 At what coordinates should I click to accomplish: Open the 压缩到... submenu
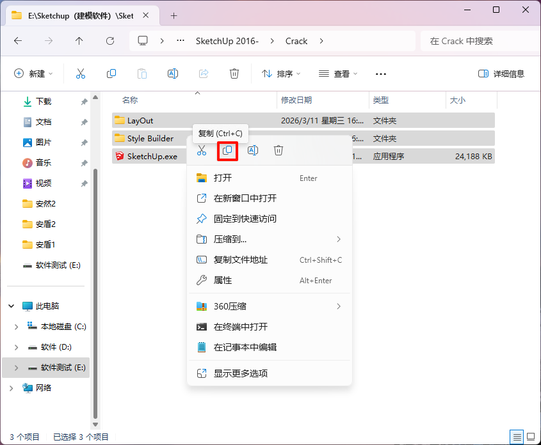[270, 239]
